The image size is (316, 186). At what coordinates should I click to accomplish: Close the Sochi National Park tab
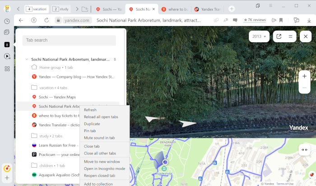click(x=153, y=9)
